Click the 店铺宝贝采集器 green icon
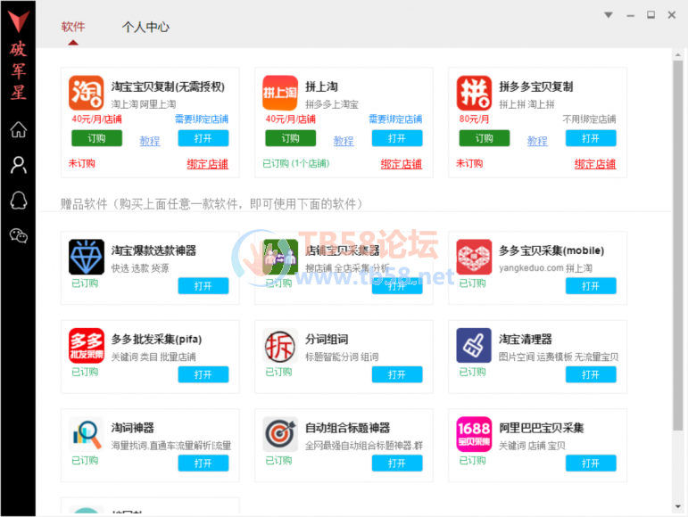 click(x=280, y=257)
